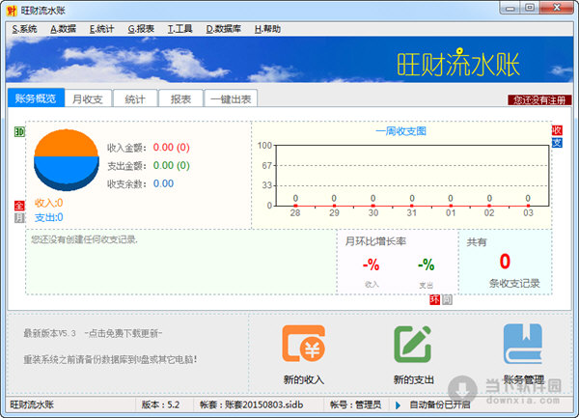The width and height of the screenshot is (579, 418).
Task: Click the green -% expense growth rate
Action: point(427,265)
